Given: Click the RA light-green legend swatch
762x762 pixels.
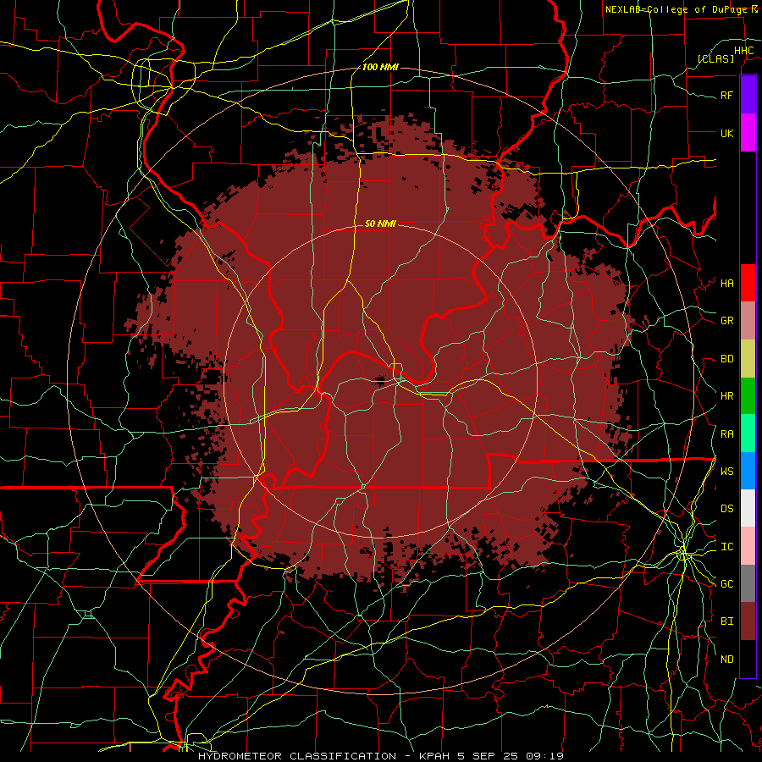Looking at the screenshot, I should coord(748,433).
